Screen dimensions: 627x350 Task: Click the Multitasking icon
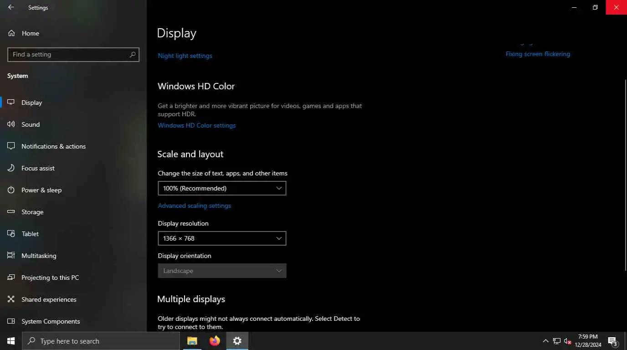11,256
